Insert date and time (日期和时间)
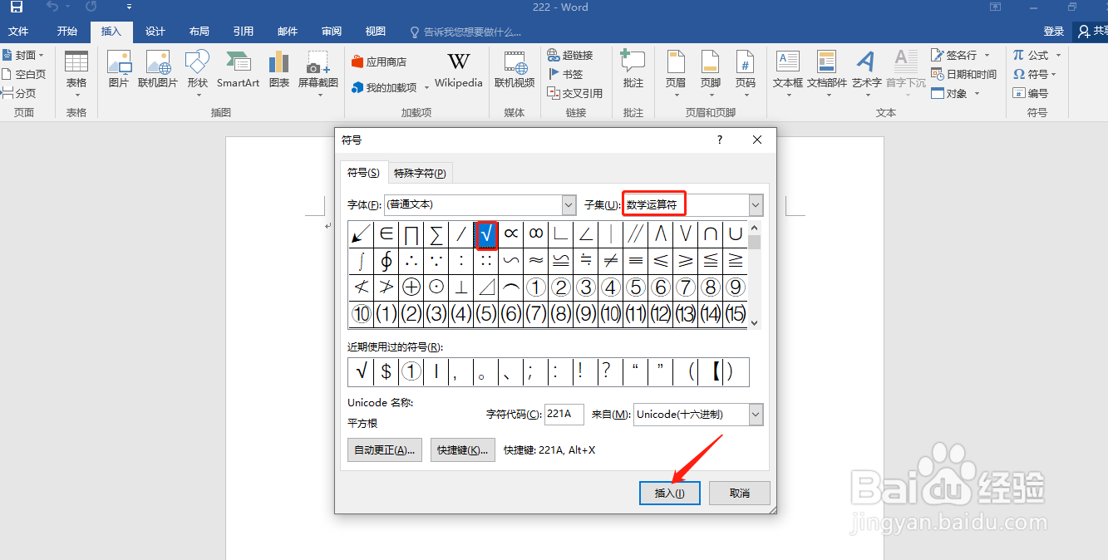Viewport: 1108px width, 560px height. pos(964,74)
